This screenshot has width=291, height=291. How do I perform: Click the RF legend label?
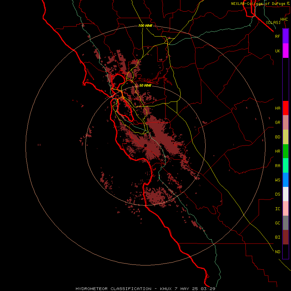click(277, 36)
